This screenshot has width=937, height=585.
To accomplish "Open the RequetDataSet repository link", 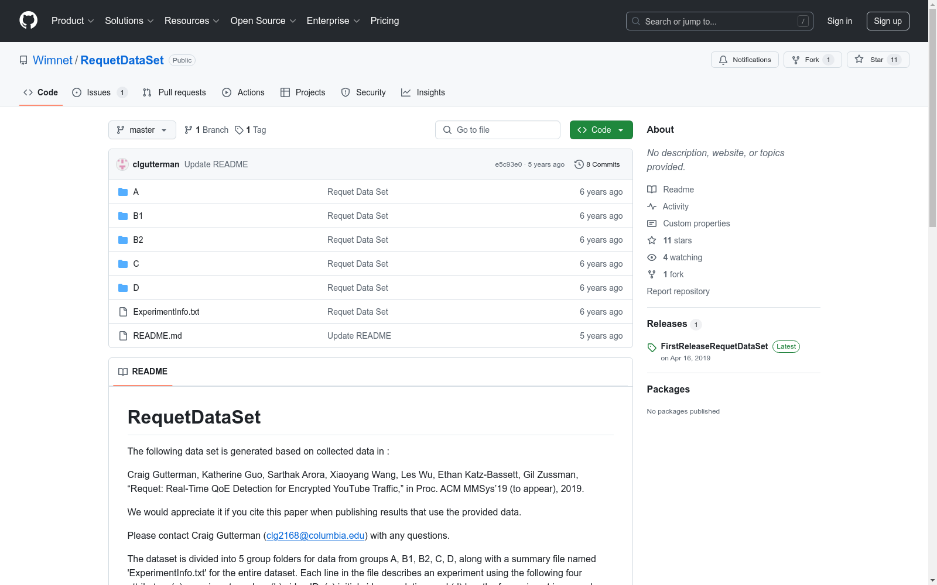I will click(122, 60).
